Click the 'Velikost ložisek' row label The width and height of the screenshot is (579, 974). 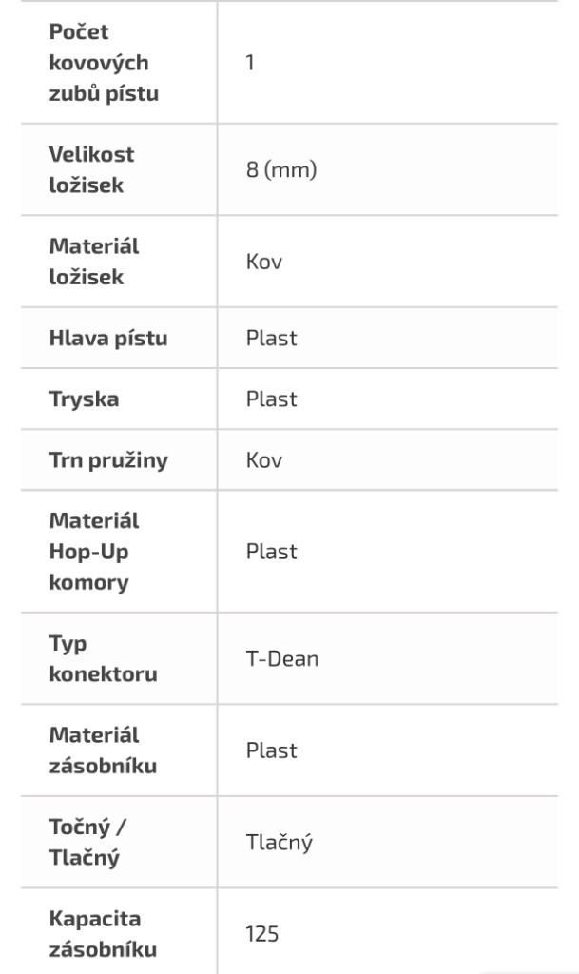91,169
